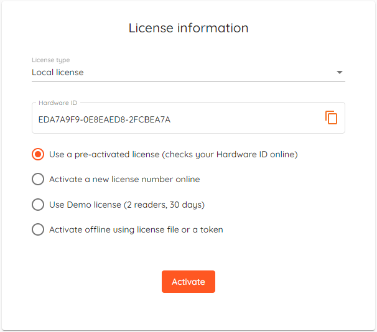Viewport: 377px width, 332px height.
Task: Click the 'checks your Hardware ID online' text
Action: pos(230,154)
